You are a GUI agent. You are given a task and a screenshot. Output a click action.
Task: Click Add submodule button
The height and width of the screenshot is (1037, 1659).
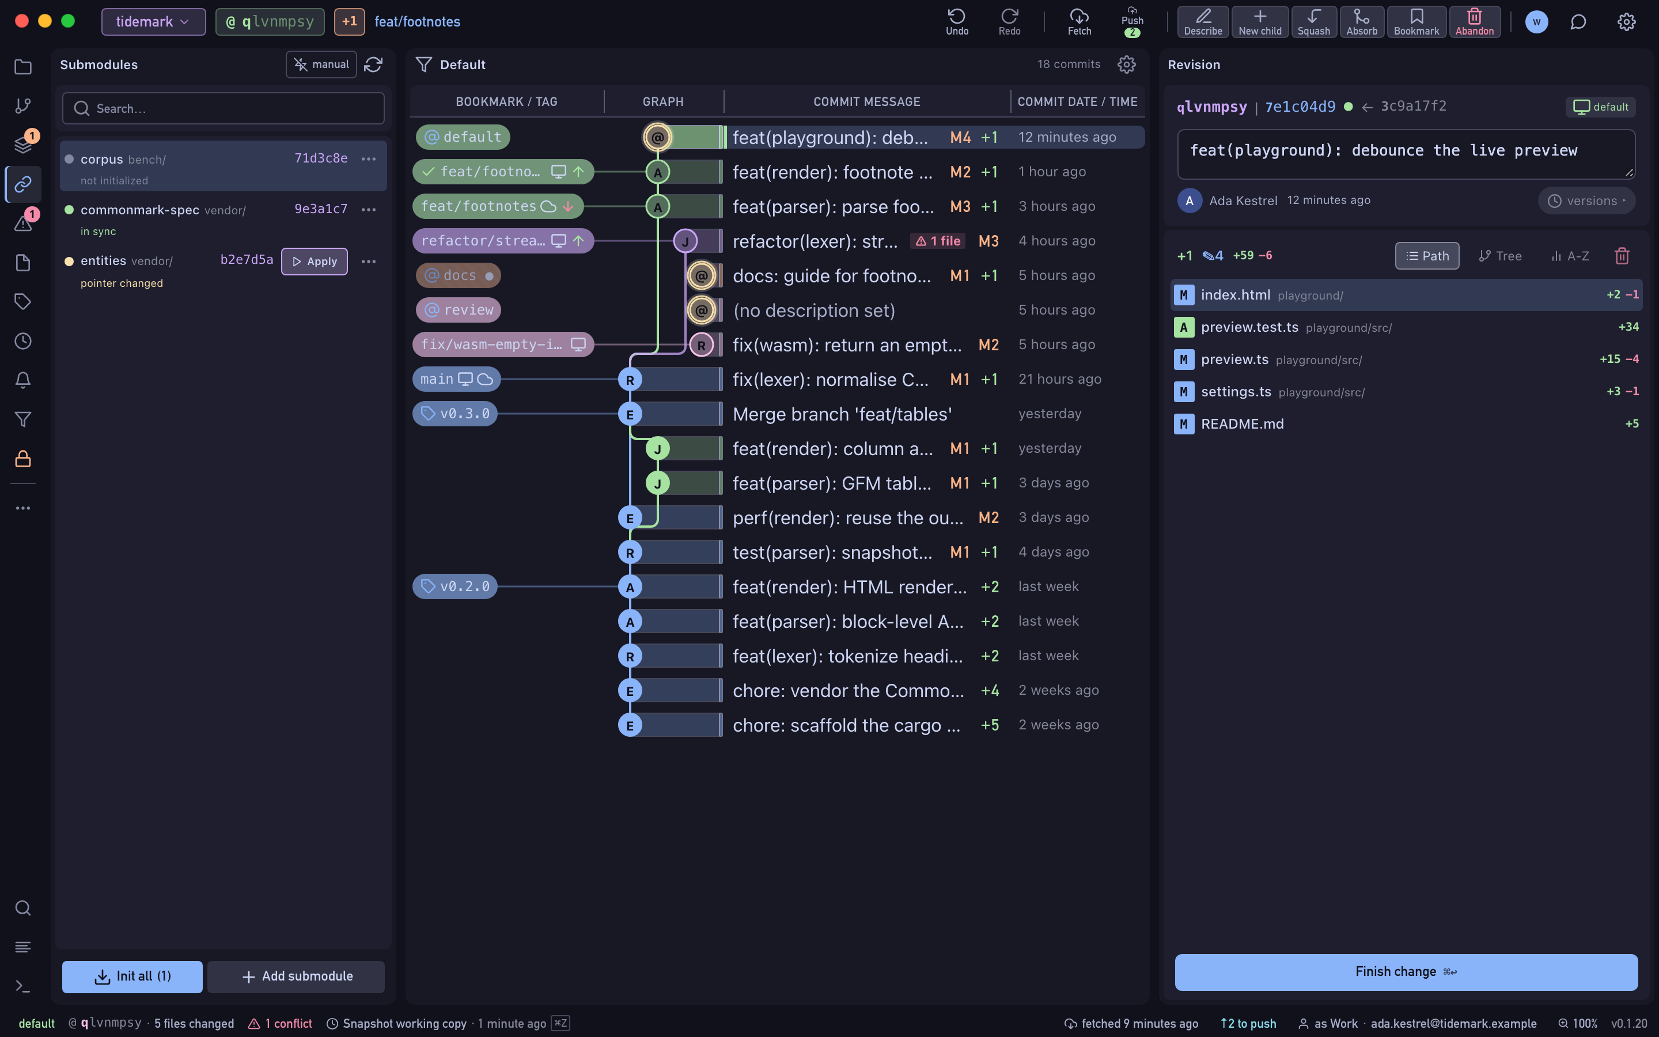(x=296, y=977)
